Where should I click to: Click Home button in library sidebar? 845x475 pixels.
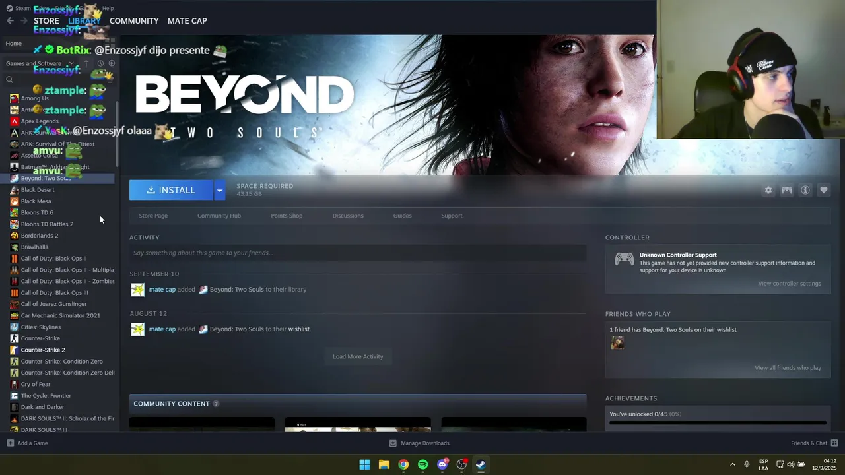coord(13,44)
